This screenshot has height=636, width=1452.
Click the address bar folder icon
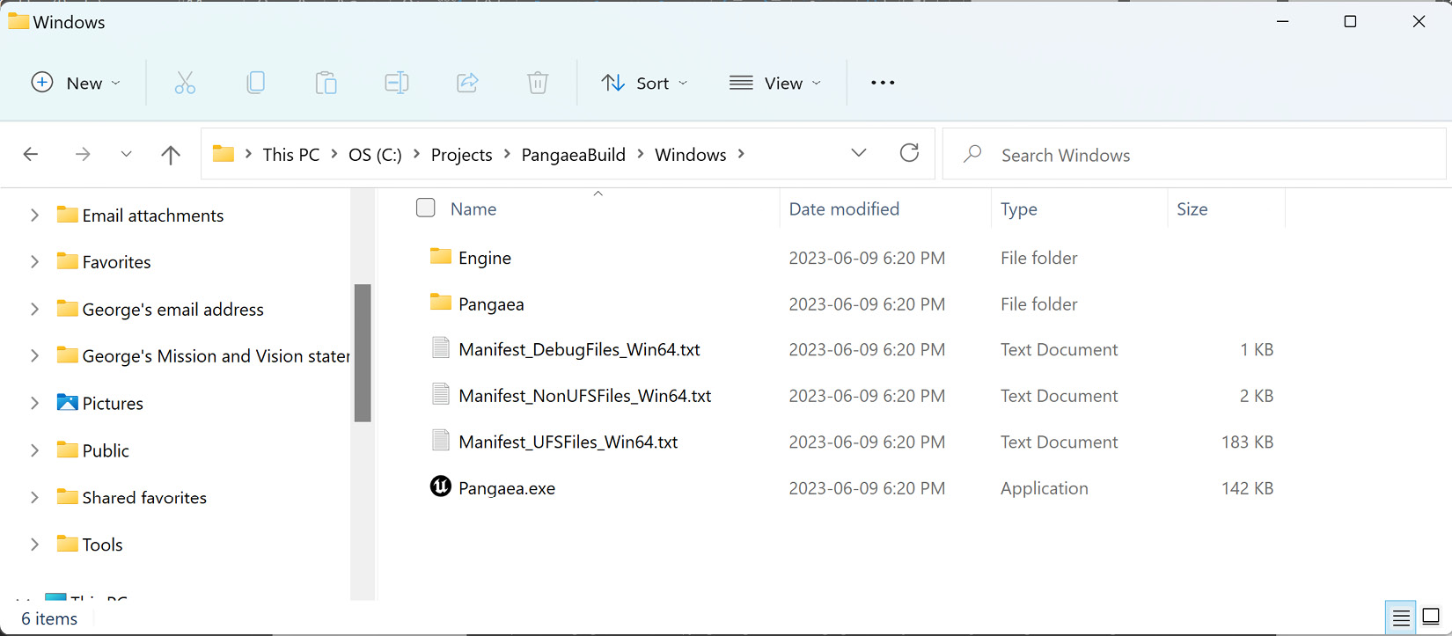pos(224,154)
